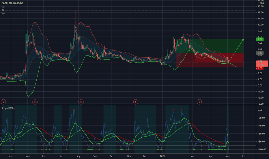
Task: Open earnings marker E before April 2020
Action: coord(3,102)
